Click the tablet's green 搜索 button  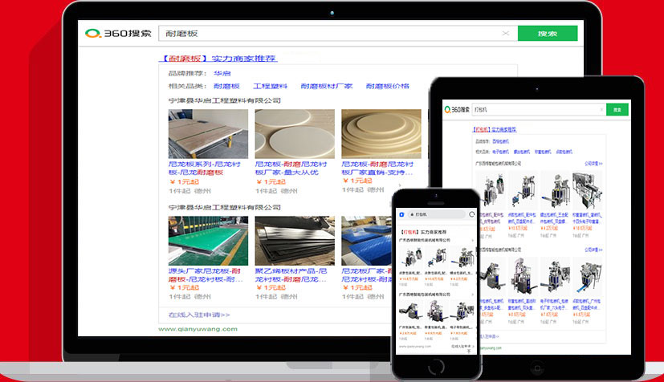(x=617, y=110)
